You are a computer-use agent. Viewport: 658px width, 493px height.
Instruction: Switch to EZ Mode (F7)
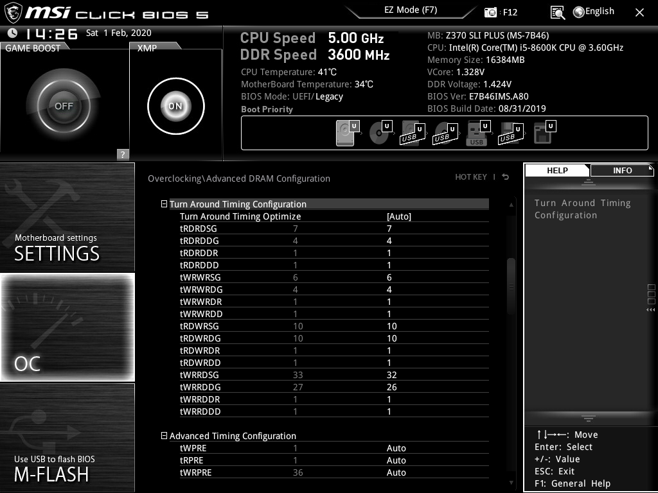point(411,10)
